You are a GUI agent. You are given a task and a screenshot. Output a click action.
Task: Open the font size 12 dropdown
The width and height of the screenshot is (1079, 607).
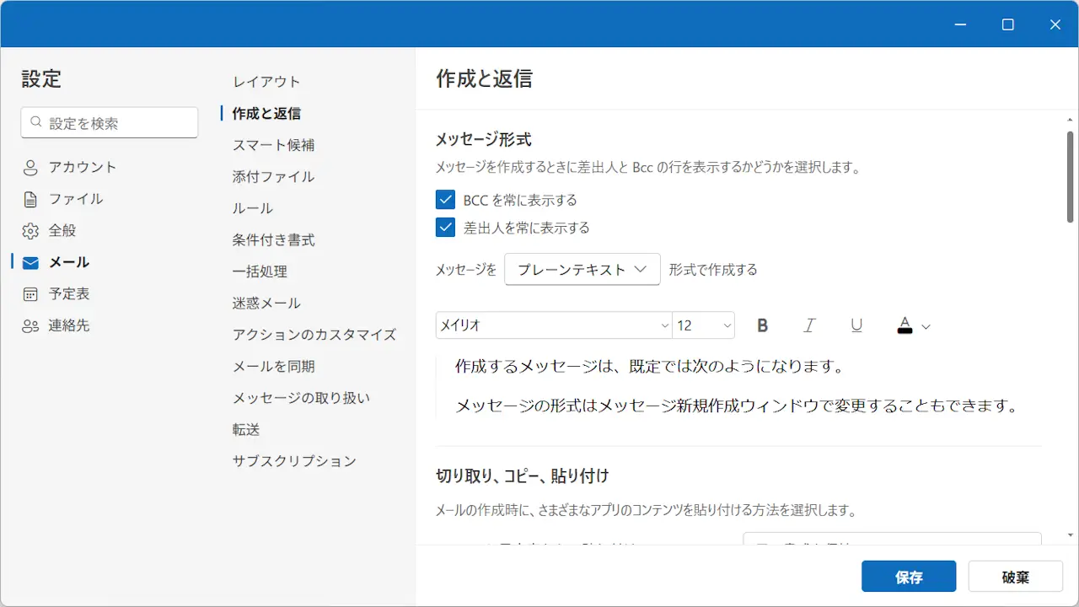[703, 325]
